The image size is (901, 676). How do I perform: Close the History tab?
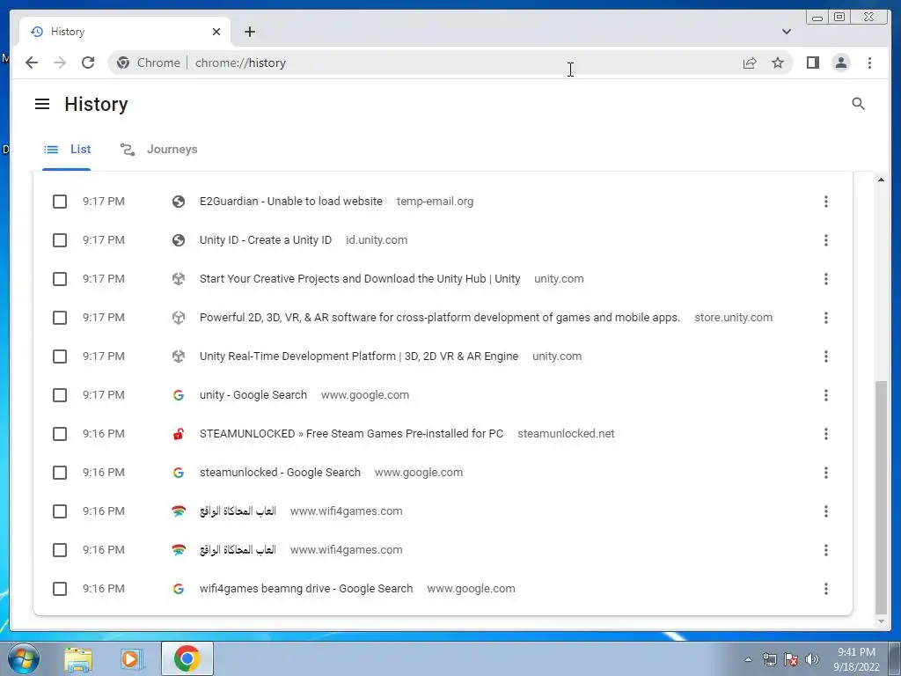pos(216,32)
